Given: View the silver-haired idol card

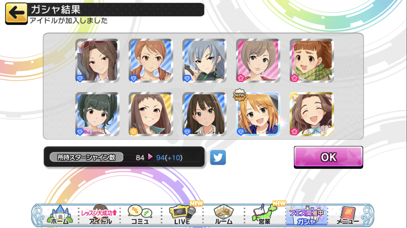Looking at the screenshot, I should click(x=204, y=60).
